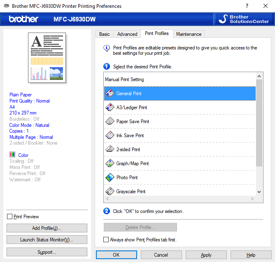This screenshot has width=275, height=262.
Task: Click the horizontal scroll left arrow
Action: 108,199
